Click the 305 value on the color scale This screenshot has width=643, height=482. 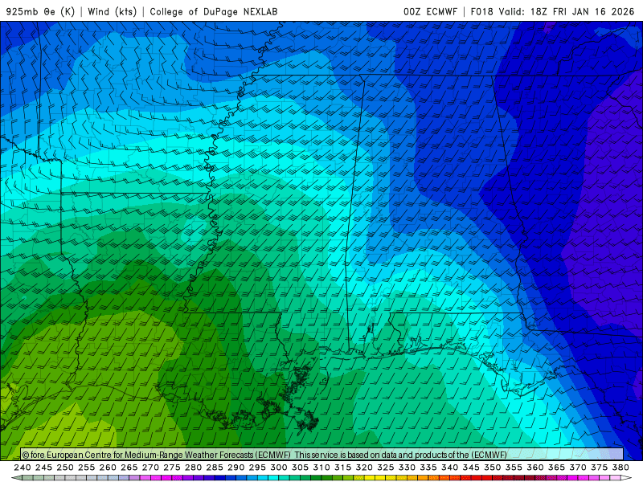pyautogui.click(x=300, y=468)
